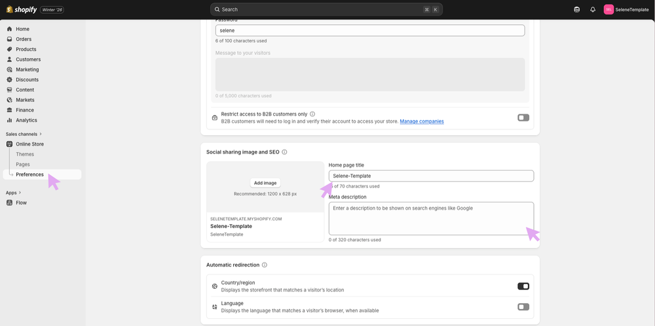Open the notifications bell
655x326 pixels.
[x=593, y=10]
